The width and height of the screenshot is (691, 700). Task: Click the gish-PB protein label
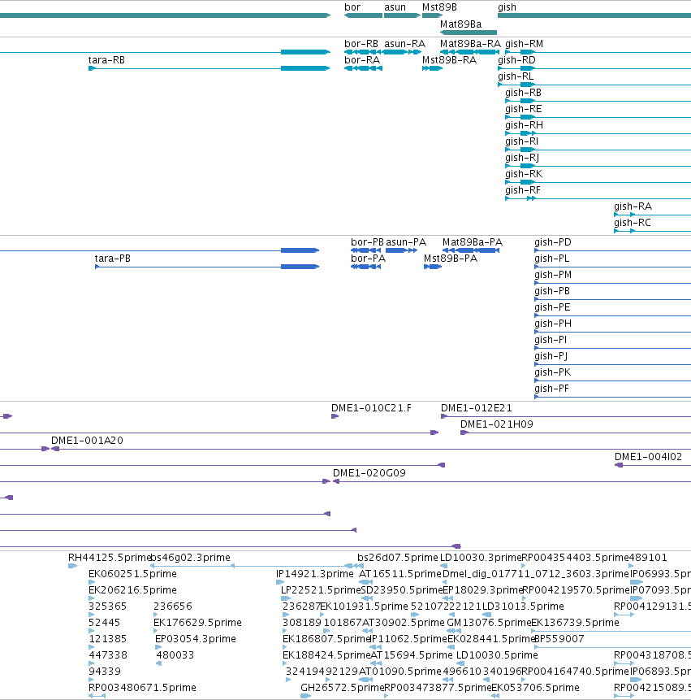click(x=552, y=291)
